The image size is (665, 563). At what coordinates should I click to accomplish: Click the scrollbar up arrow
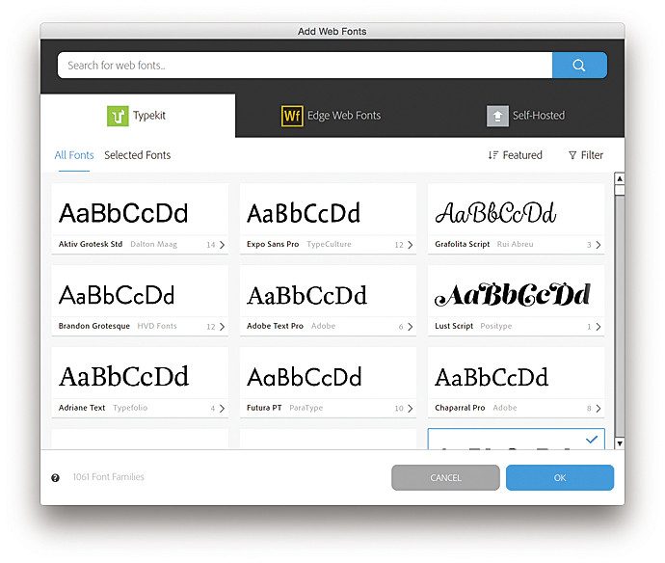pyautogui.click(x=620, y=178)
